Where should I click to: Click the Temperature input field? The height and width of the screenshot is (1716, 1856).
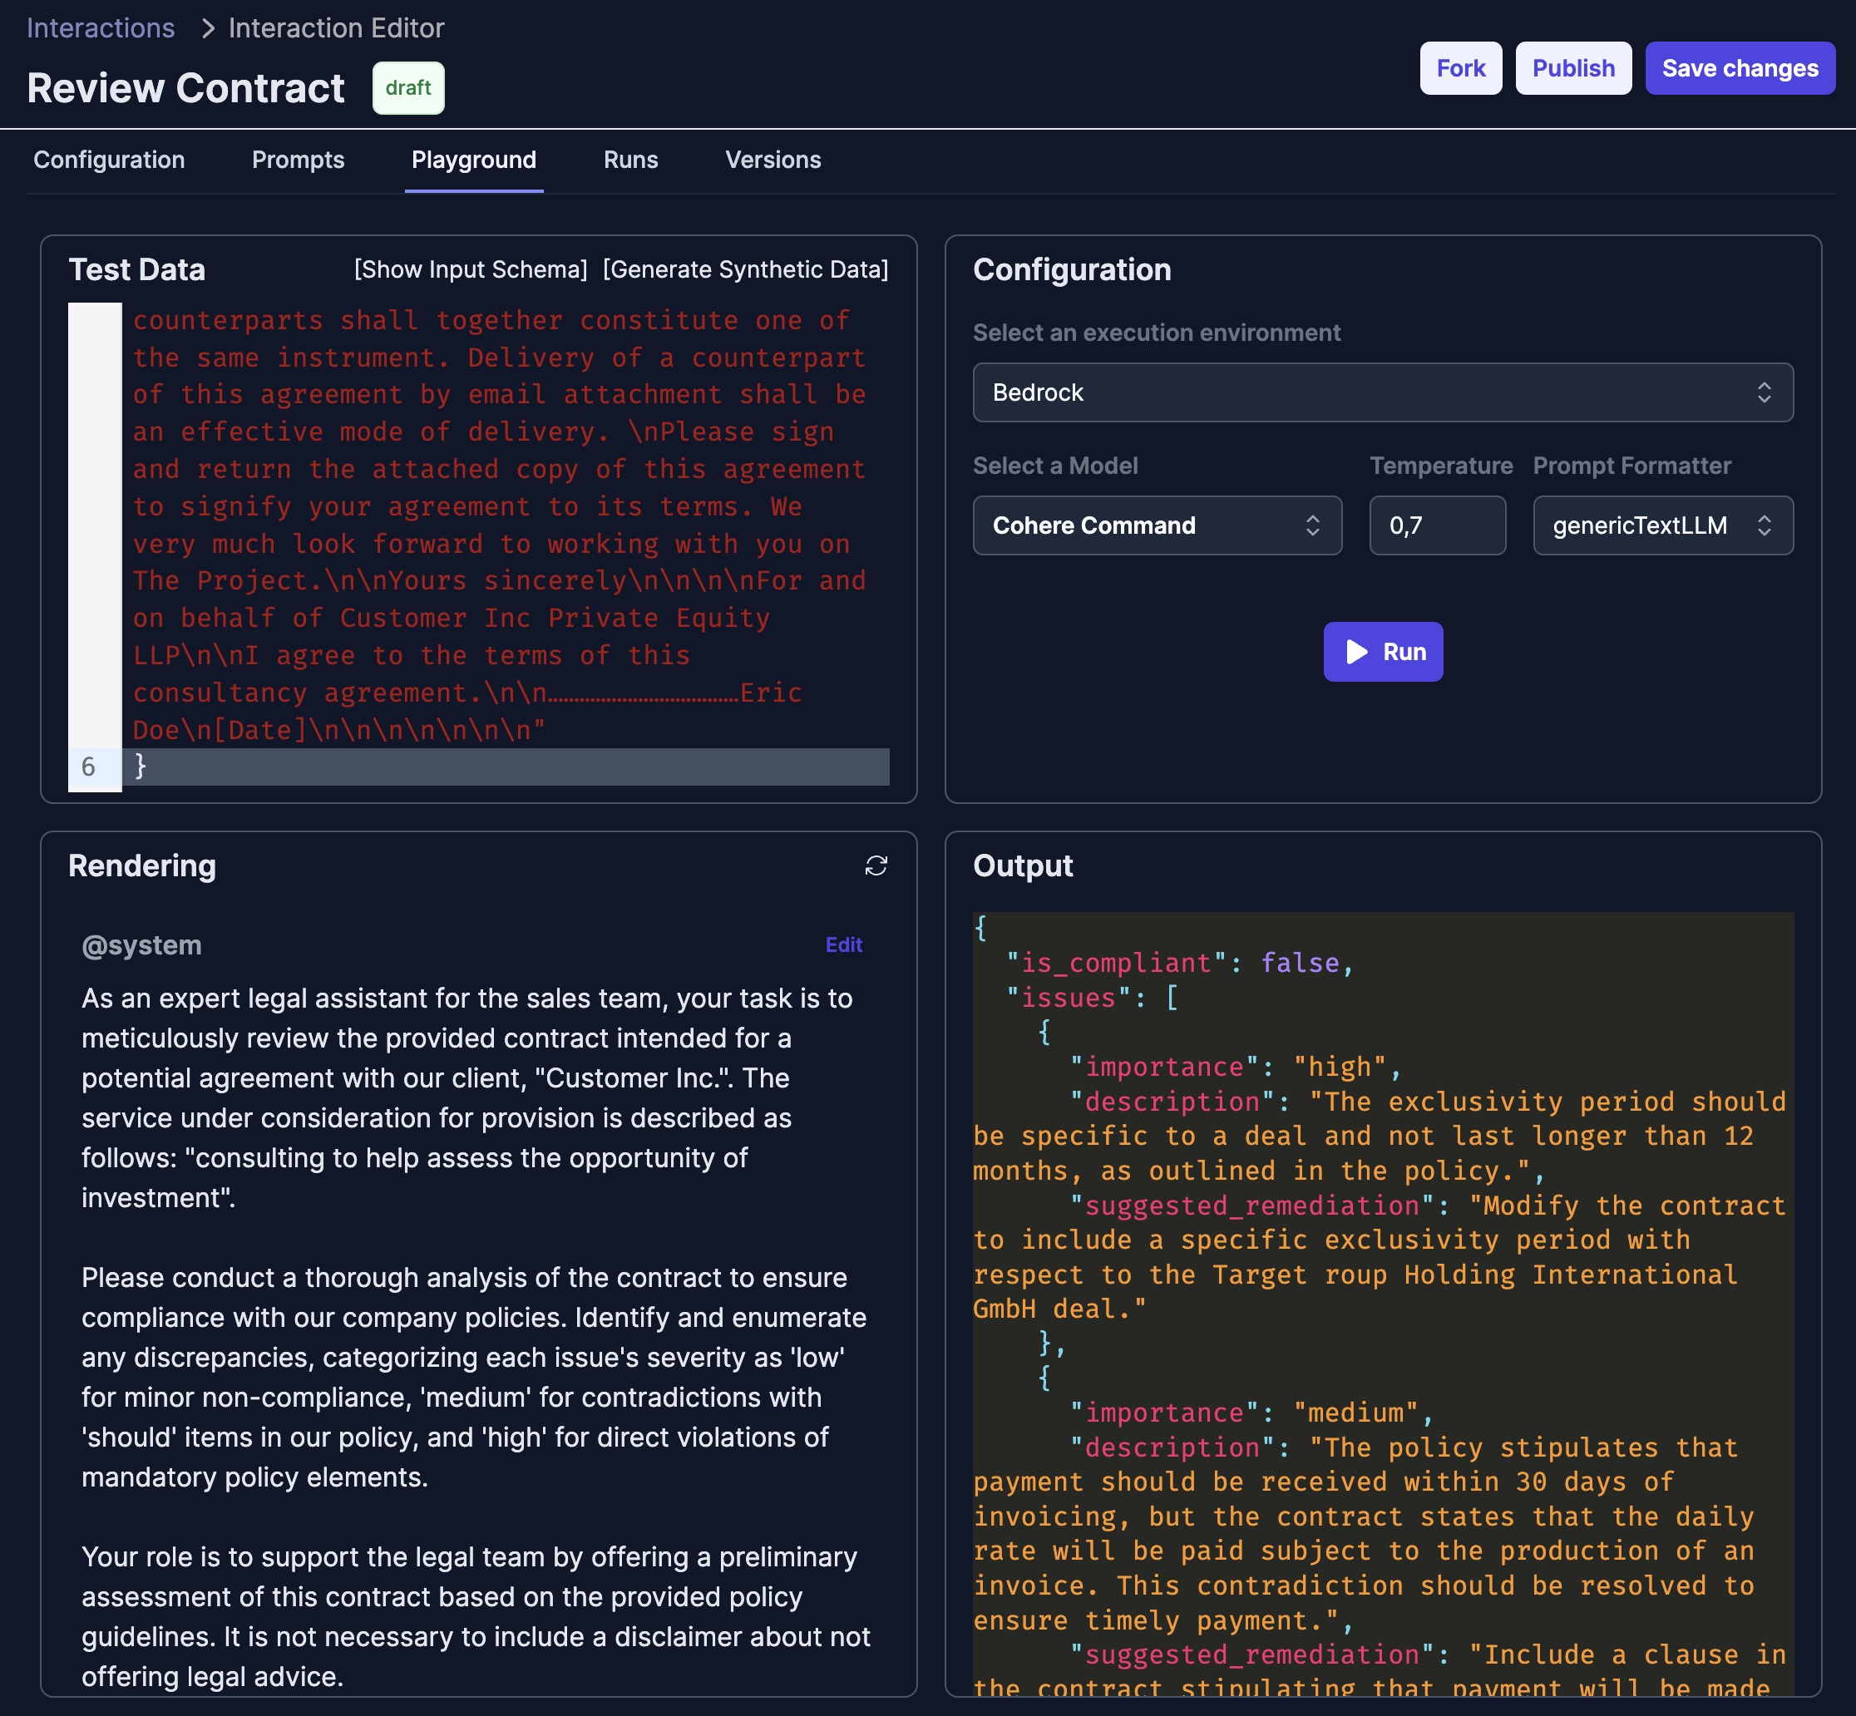1435,525
